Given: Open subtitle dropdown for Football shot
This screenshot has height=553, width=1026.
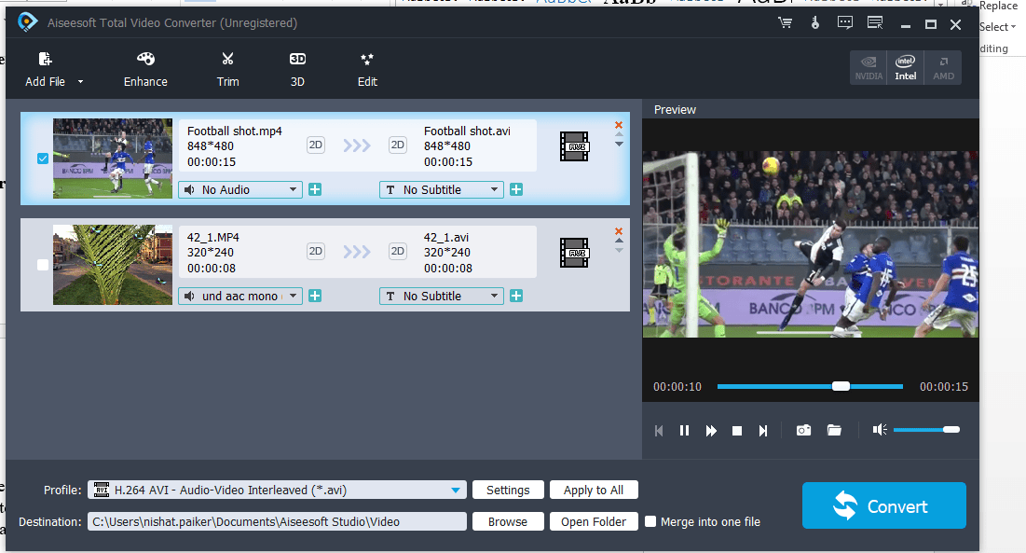Looking at the screenshot, I should pos(442,190).
